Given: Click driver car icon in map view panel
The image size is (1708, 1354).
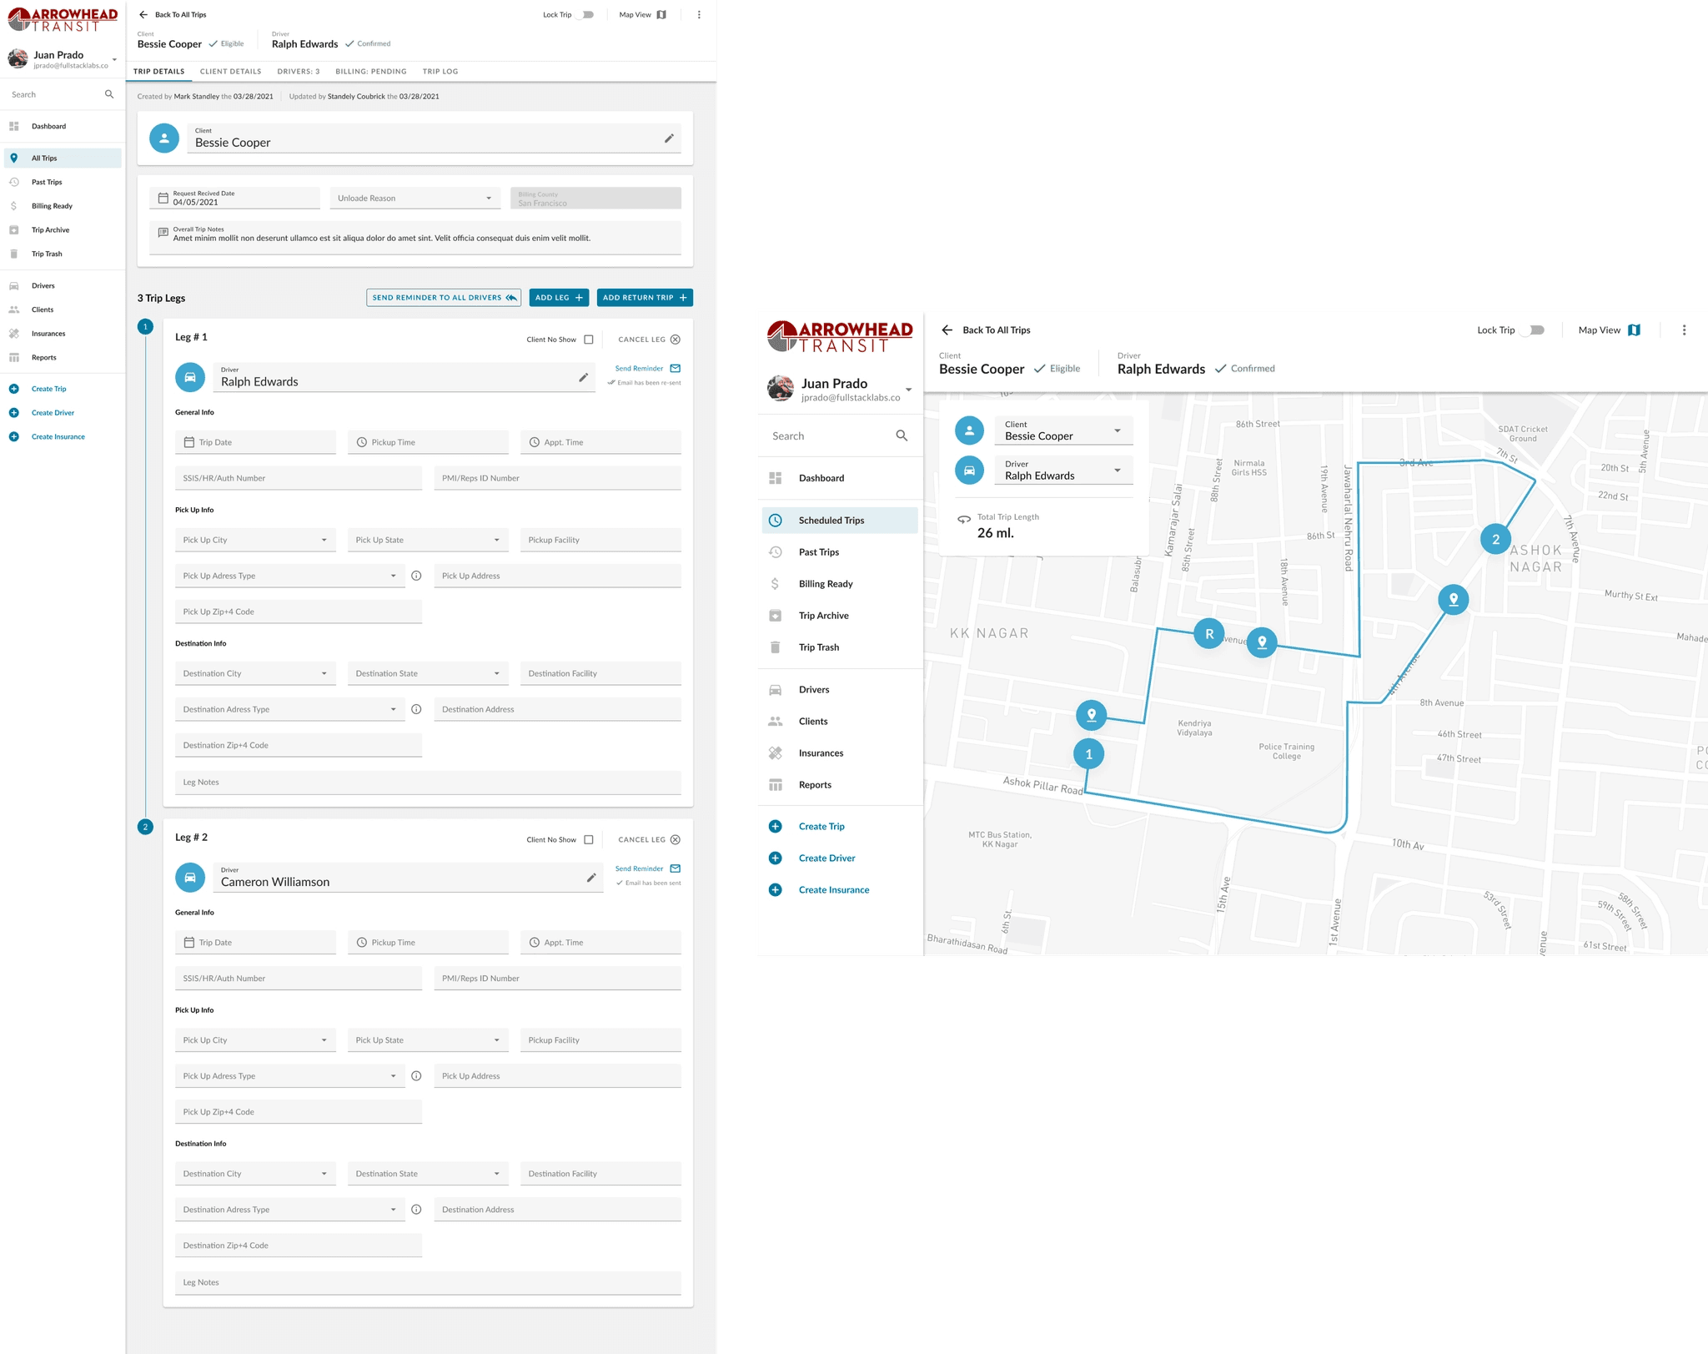Looking at the screenshot, I should click(x=969, y=471).
